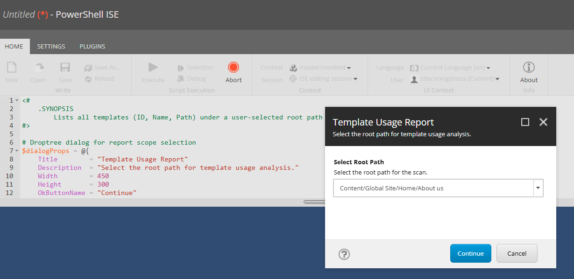Open the Current Language [en] dropdown
The height and width of the screenshot is (279, 574).
pos(450,67)
